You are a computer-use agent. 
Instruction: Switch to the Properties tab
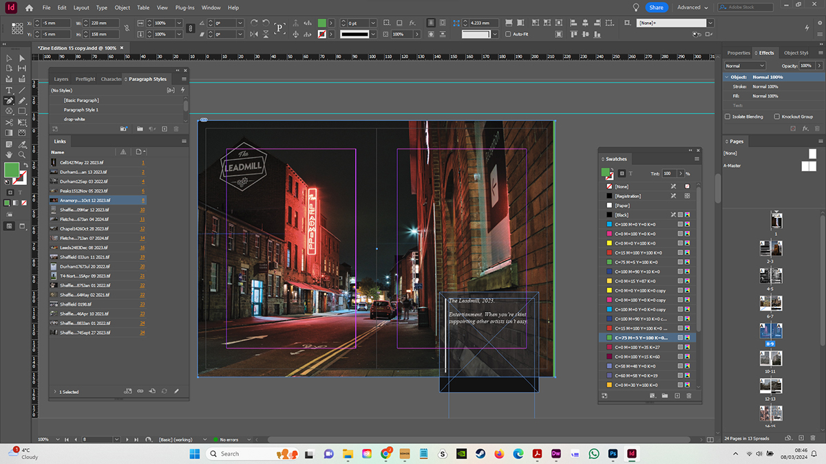[739, 53]
